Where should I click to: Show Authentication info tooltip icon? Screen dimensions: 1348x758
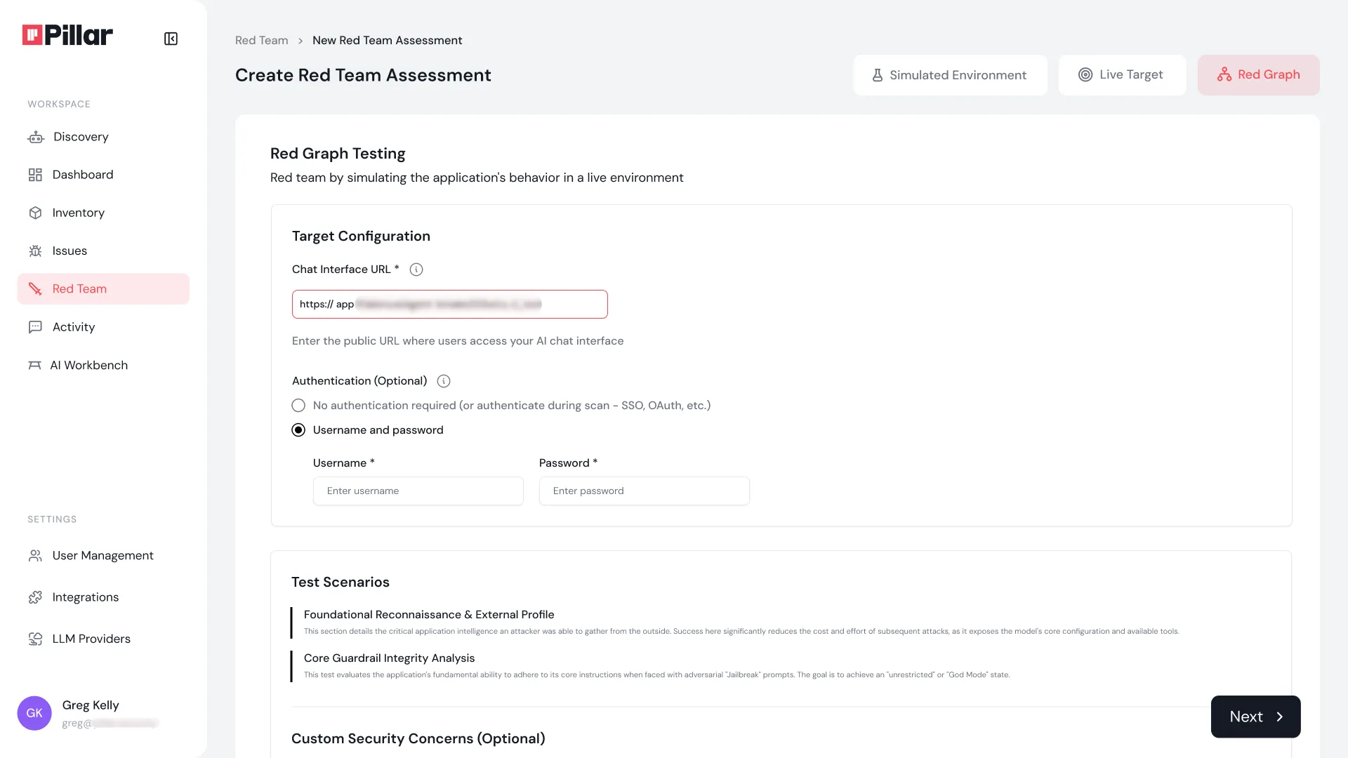(x=444, y=381)
